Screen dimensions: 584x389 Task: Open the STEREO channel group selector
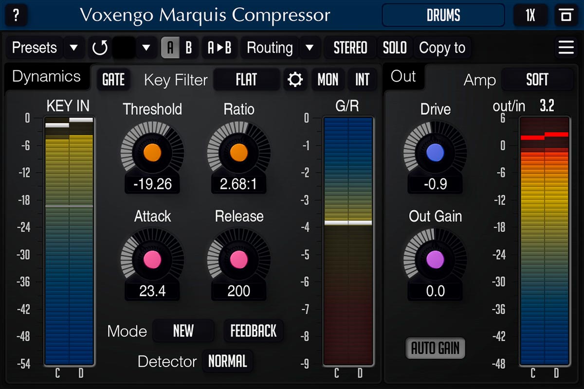350,48
